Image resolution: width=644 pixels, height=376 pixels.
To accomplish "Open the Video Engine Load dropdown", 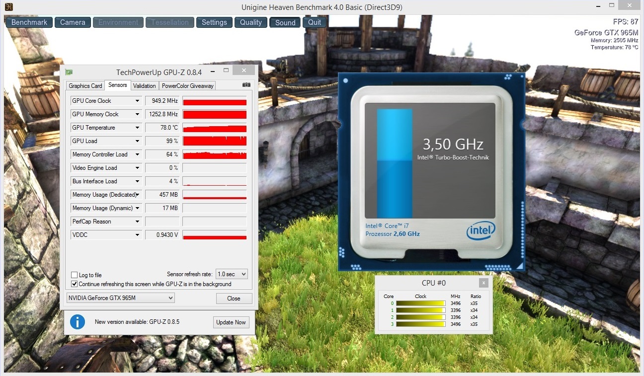I will pos(138,168).
